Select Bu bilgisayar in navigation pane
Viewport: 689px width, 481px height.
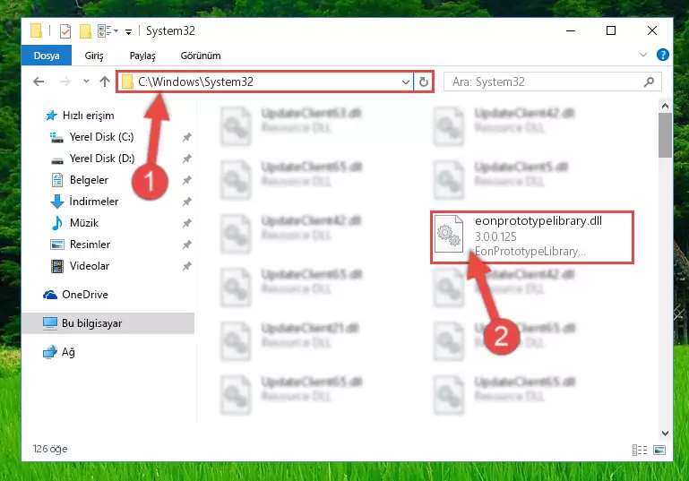click(x=108, y=323)
